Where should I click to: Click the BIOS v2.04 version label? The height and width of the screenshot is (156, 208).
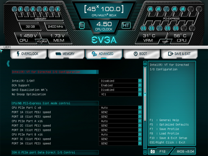(185, 151)
